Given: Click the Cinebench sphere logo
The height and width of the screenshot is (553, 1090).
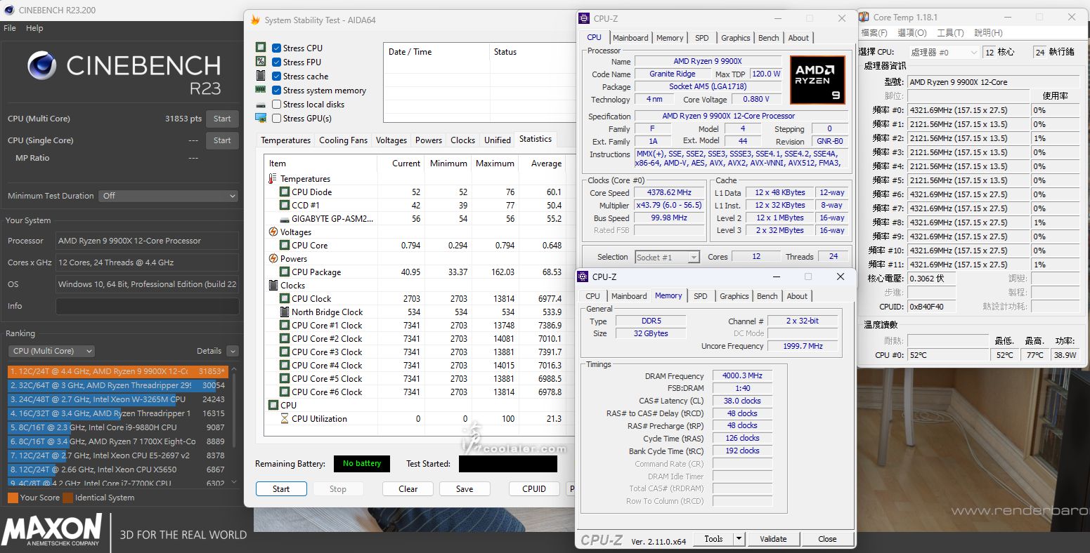Looking at the screenshot, I should 42,66.
